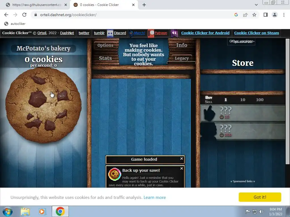Open File Explorer from taskbar
Screen dimensions: 290x217
coord(25,211)
